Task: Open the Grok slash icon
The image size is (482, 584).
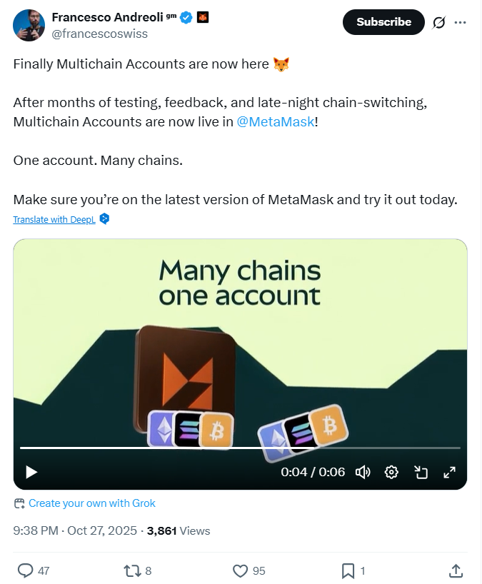Action: tap(439, 22)
